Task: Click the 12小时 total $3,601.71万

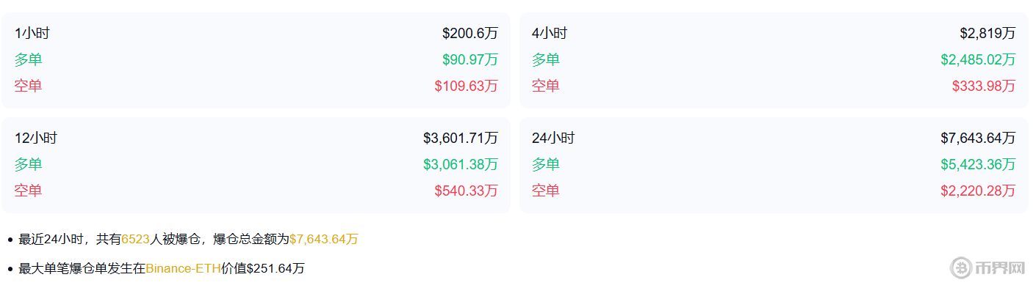Action: [x=461, y=138]
